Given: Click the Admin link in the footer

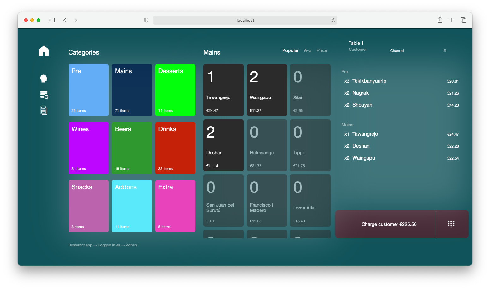Looking at the screenshot, I should click(131, 245).
